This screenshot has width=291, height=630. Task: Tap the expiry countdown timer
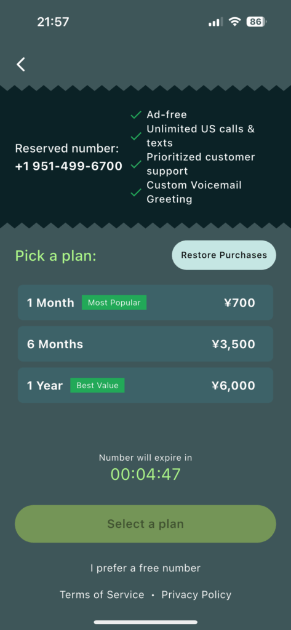(x=145, y=474)
